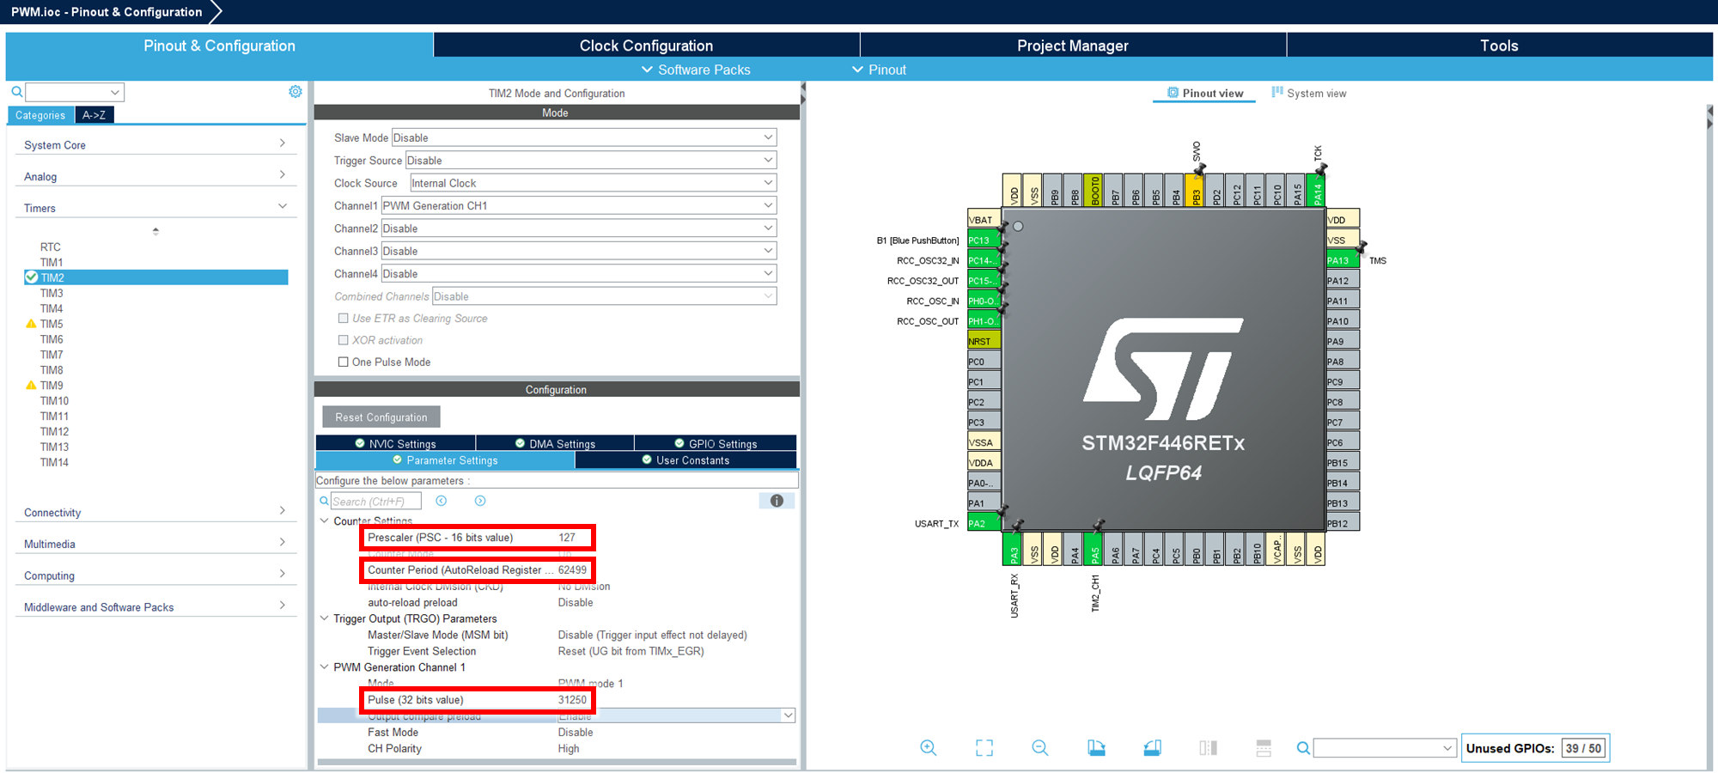
Task: Open the Pinout menu
Action: [x=879, y=70]
